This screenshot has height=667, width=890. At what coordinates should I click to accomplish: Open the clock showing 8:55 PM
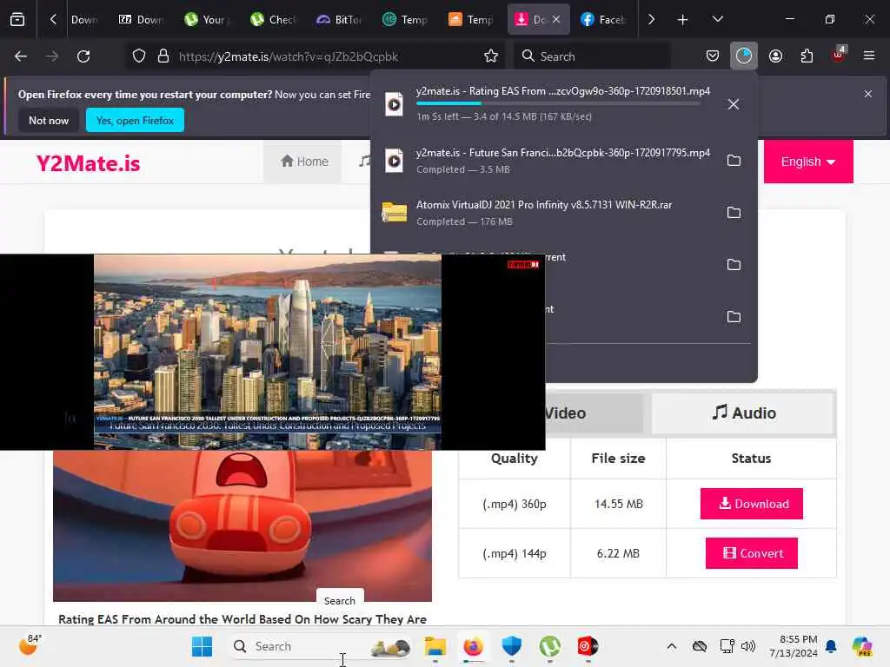coord(793,646)
